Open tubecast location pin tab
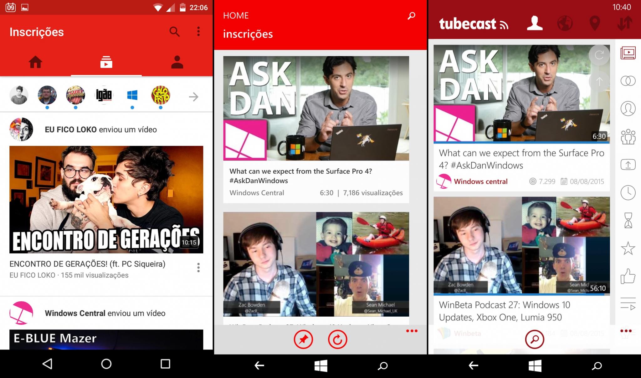The height and width of the screenshot is (378, 641). pos(594,23)
